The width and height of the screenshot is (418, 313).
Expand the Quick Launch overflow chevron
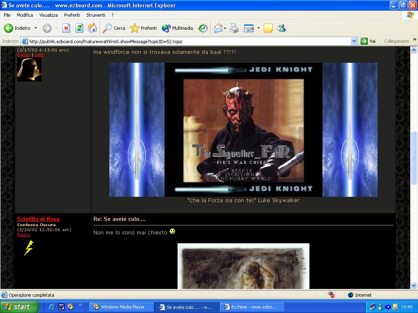[80, 305]
